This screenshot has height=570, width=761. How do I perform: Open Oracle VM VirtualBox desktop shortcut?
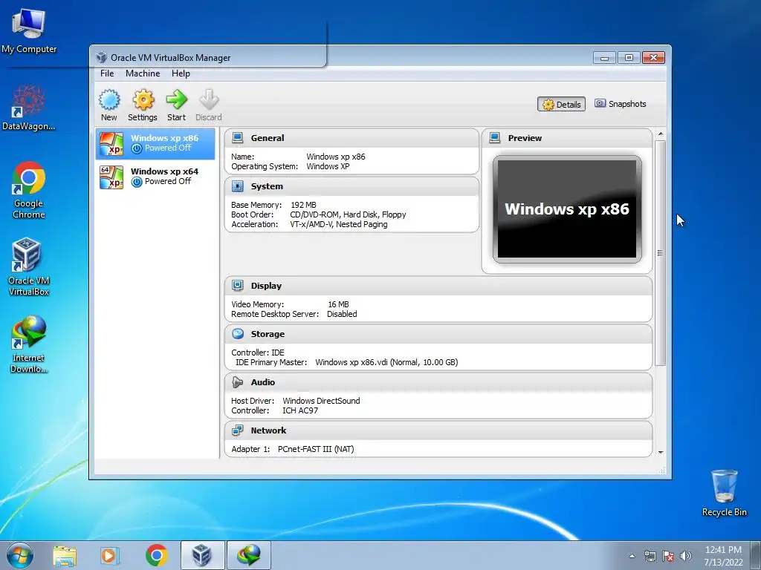[x=29, y=266]
